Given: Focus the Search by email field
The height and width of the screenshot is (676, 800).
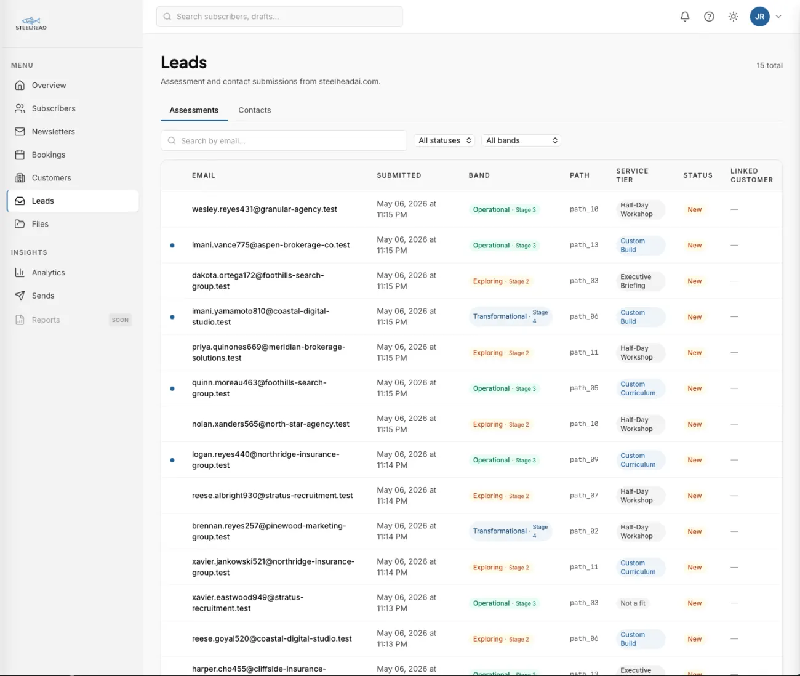Looking at the screenshot, I should [x=284, y=140].
